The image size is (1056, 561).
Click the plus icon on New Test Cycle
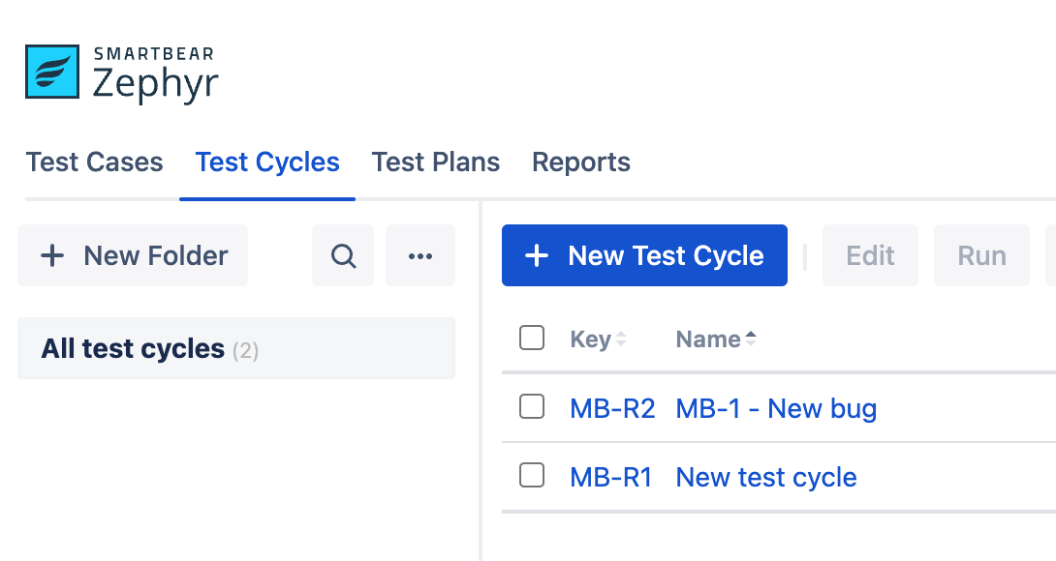pos(536,256)
